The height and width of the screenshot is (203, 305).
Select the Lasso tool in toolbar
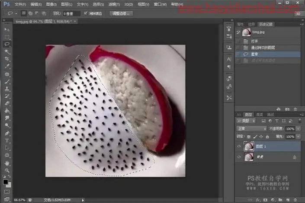[x=7, y=44]
